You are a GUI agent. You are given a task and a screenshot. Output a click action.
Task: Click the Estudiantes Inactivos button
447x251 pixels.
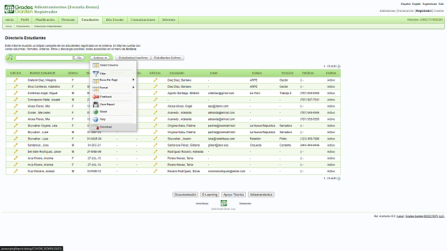133,58
